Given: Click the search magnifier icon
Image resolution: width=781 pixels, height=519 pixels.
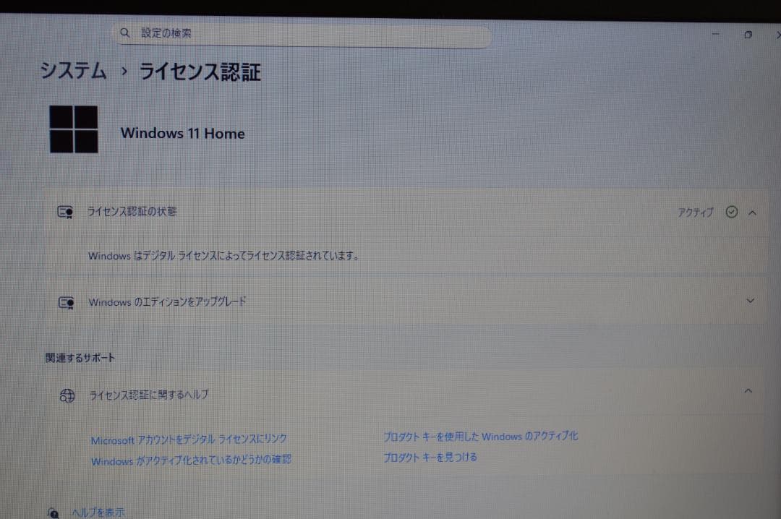Looking at the screenshot, I should (124, 33).
